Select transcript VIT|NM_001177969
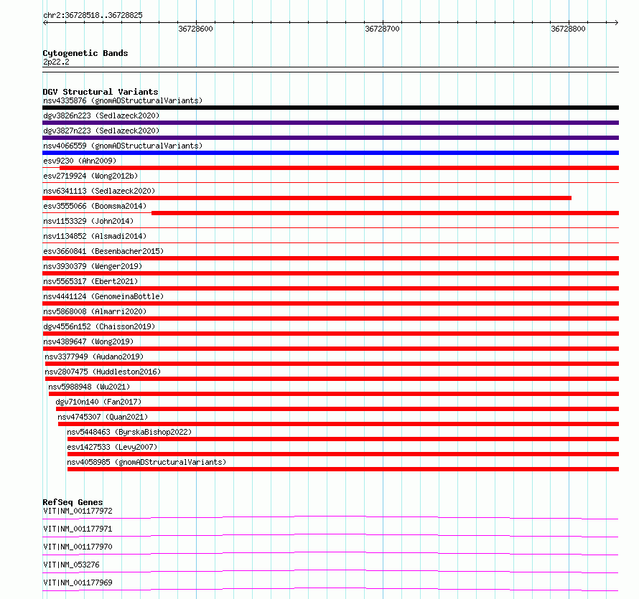 tap(78, 583)
